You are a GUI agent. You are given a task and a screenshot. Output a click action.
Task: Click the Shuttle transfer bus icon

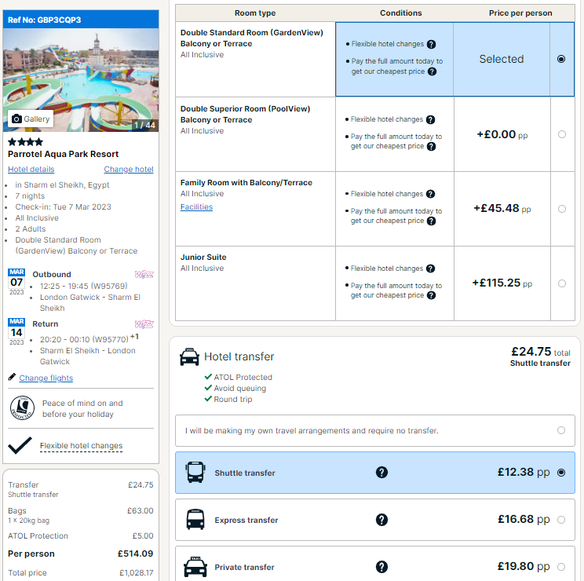195,472
